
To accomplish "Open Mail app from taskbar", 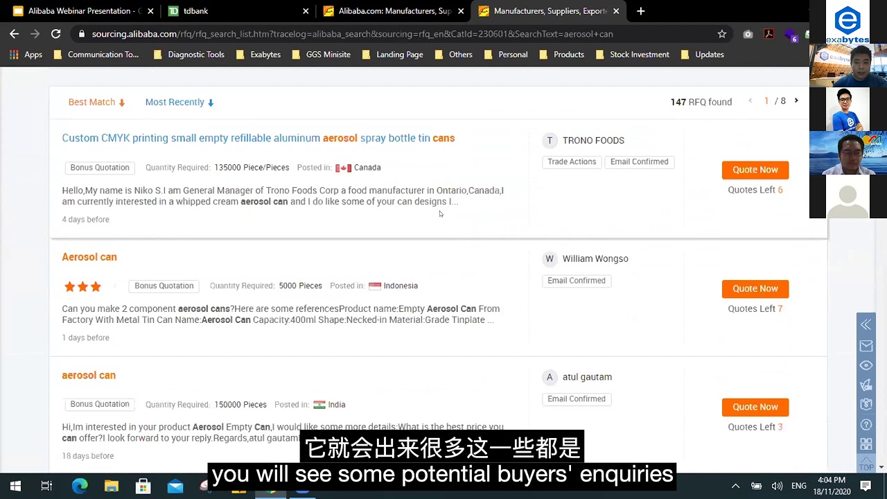I will click(x=175, y=486).
